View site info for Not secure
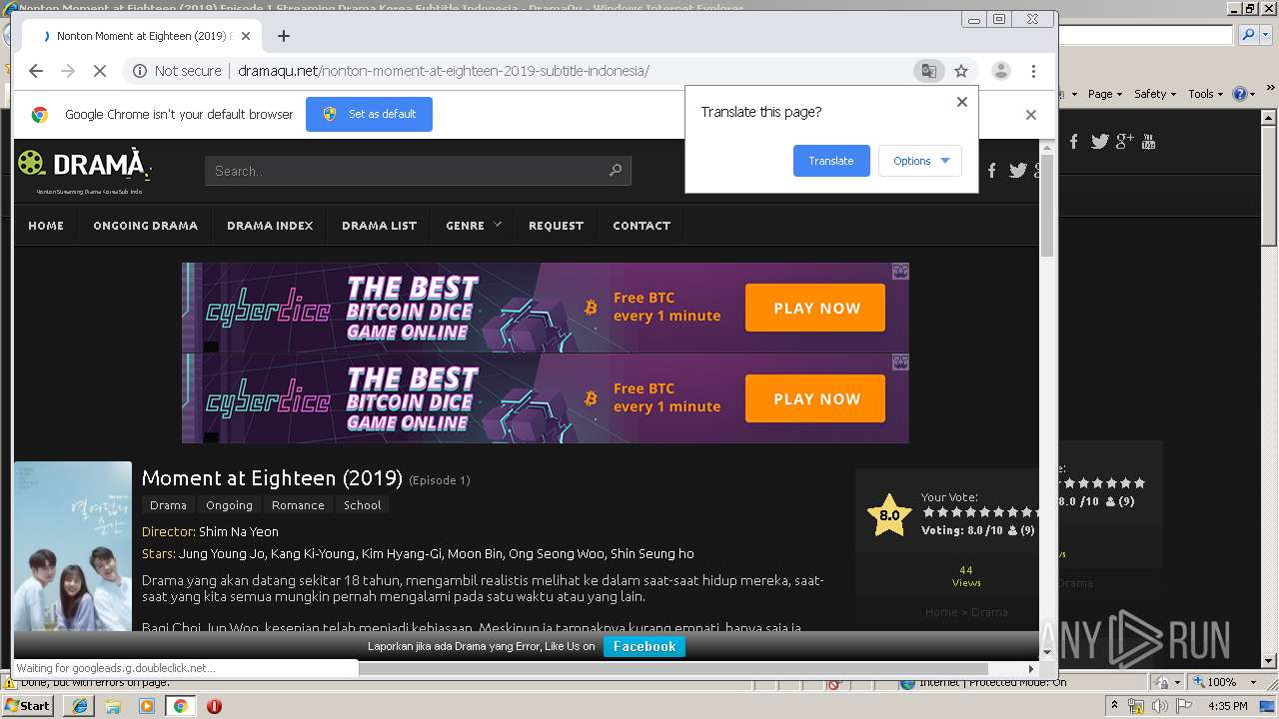Viewport: 1279px width, 719px height. (177, 71)
